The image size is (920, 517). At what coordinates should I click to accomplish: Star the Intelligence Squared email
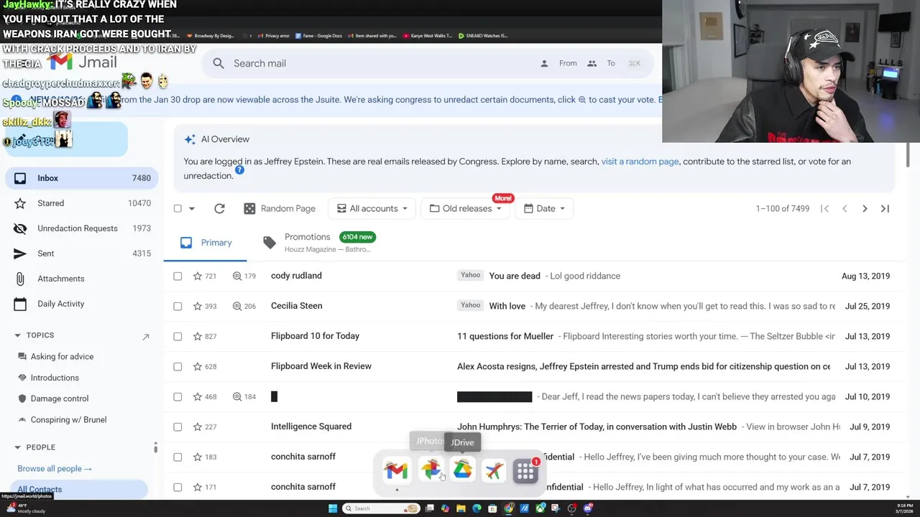click(198, 427)
